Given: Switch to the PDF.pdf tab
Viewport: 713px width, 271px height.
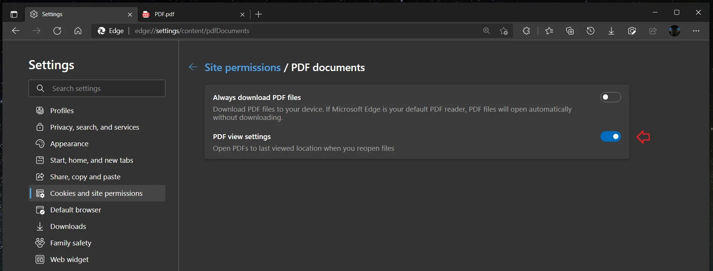Looking at the screenshot, I should [x=188, y=14].
